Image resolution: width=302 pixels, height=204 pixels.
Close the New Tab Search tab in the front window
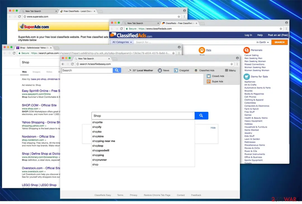(x=109, y=59)
